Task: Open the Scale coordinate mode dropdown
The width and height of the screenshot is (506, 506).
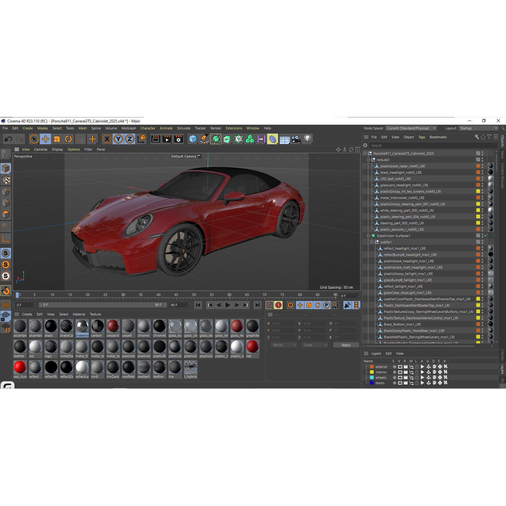Action: pos(315,345)
